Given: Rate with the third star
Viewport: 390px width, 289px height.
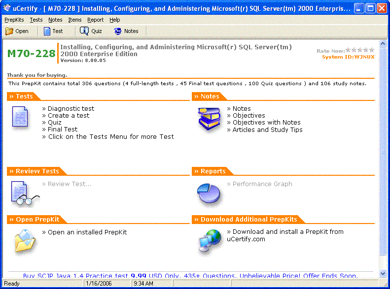Looking at the screenshot, I should (360, 50).
